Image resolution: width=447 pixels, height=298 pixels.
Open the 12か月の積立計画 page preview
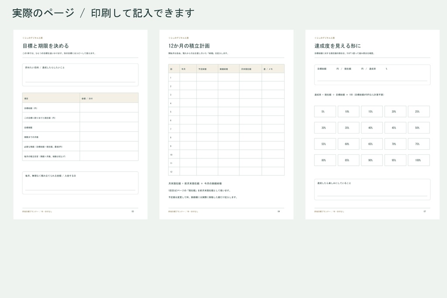[227, 124]
